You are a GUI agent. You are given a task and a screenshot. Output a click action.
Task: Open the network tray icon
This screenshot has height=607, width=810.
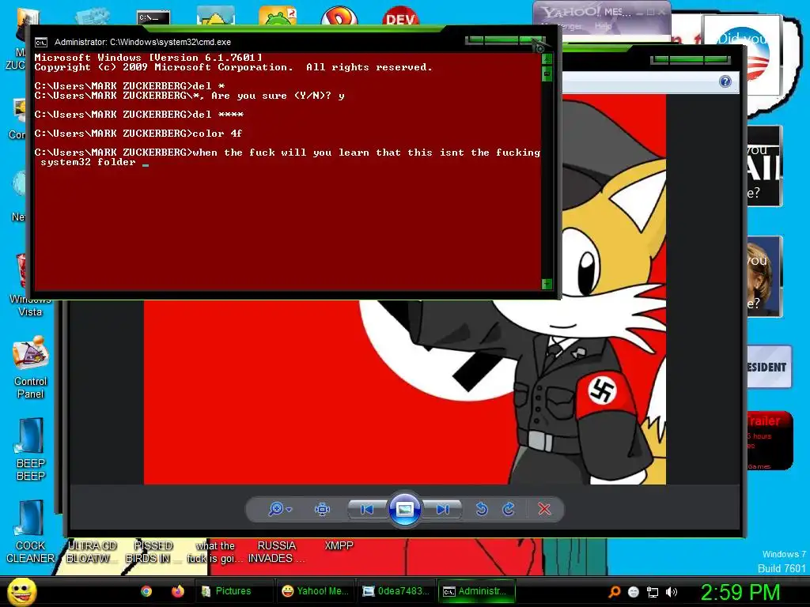(x=653, y=592)
